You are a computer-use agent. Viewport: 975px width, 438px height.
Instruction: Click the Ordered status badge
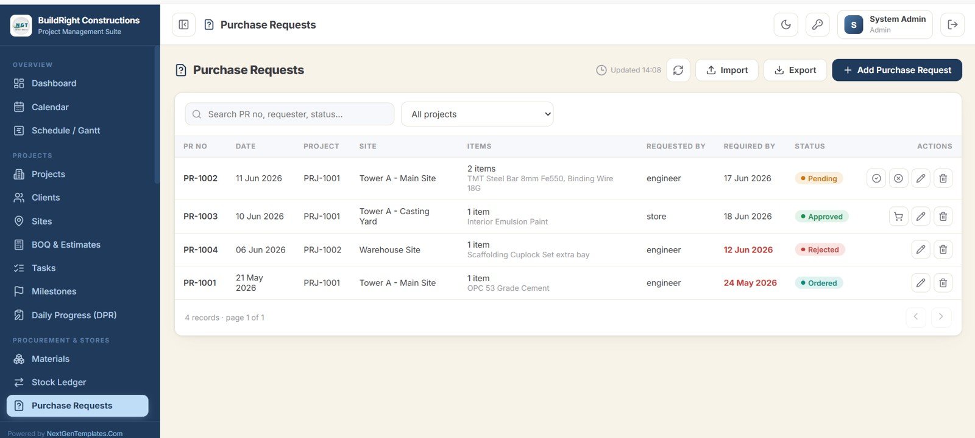point(819,283)
